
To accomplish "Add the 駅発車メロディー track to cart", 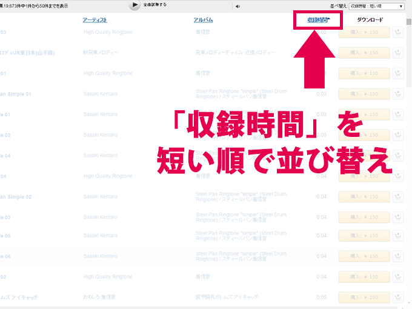I will [398, 53].
